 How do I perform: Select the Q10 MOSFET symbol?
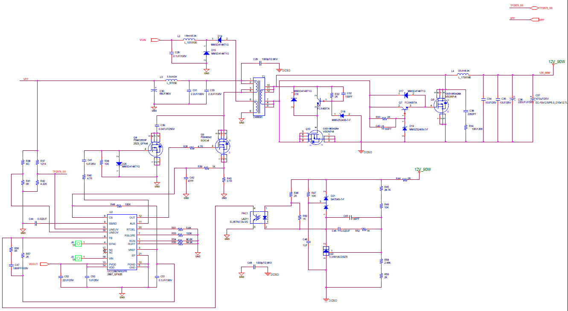tap(316, 137)
